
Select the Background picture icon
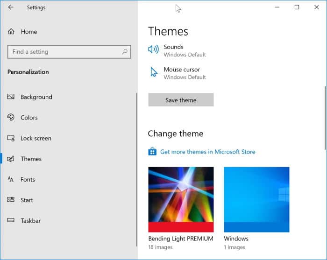[11, 97]
